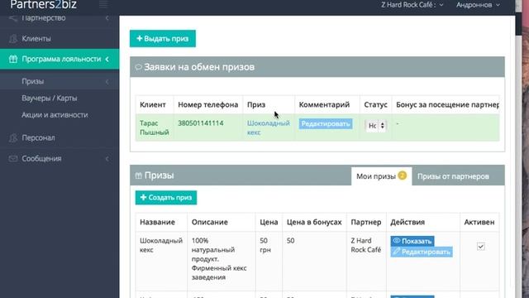Open the Партнерство sidebar section
This screenshot has height=298, width=529.
(60, 18)
